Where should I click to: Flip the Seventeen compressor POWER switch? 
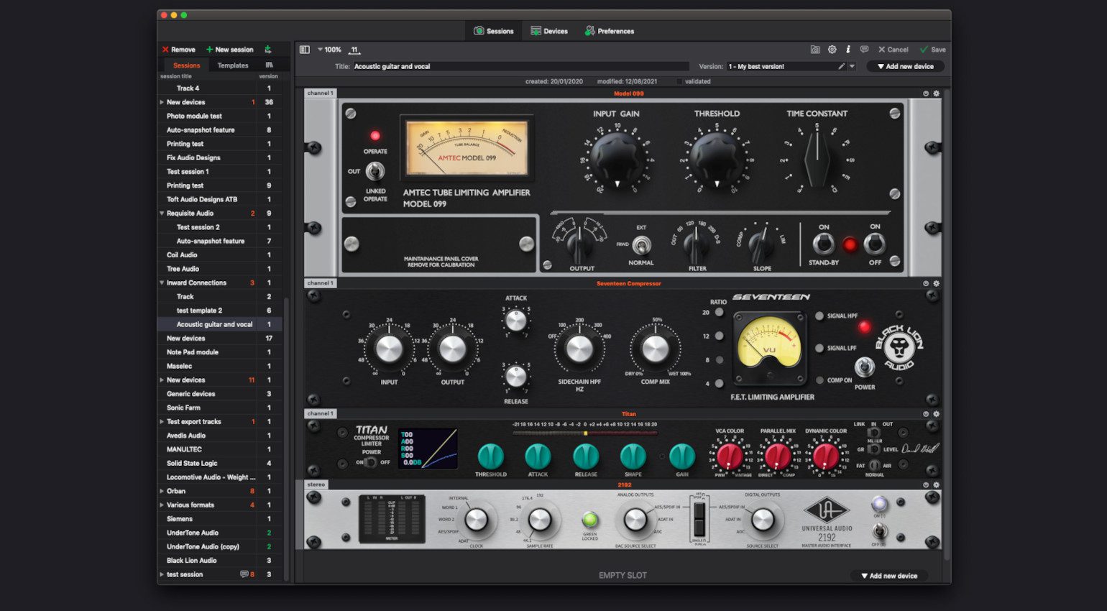tap(865, 368)
